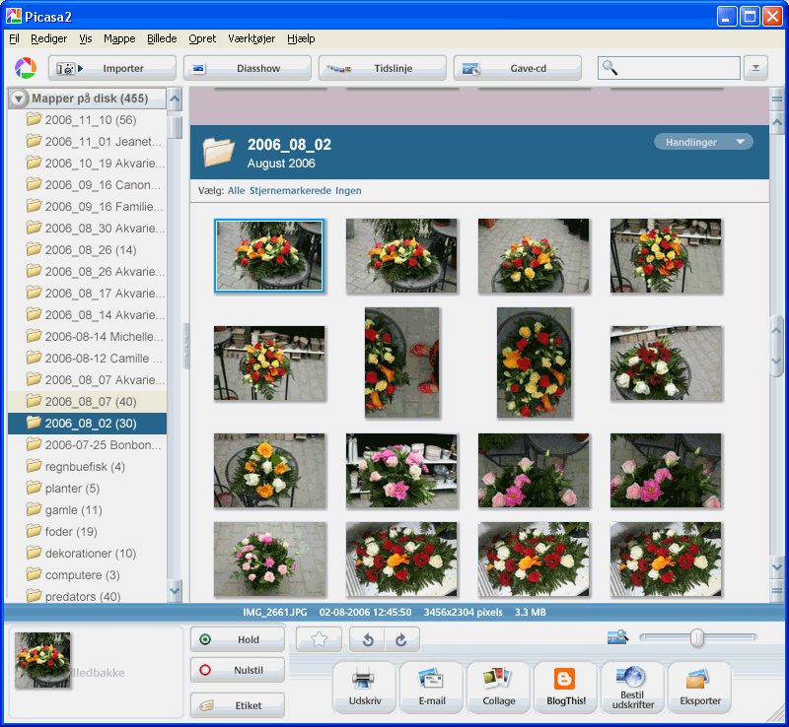Click the BlogThis! icon

[565, 687]
